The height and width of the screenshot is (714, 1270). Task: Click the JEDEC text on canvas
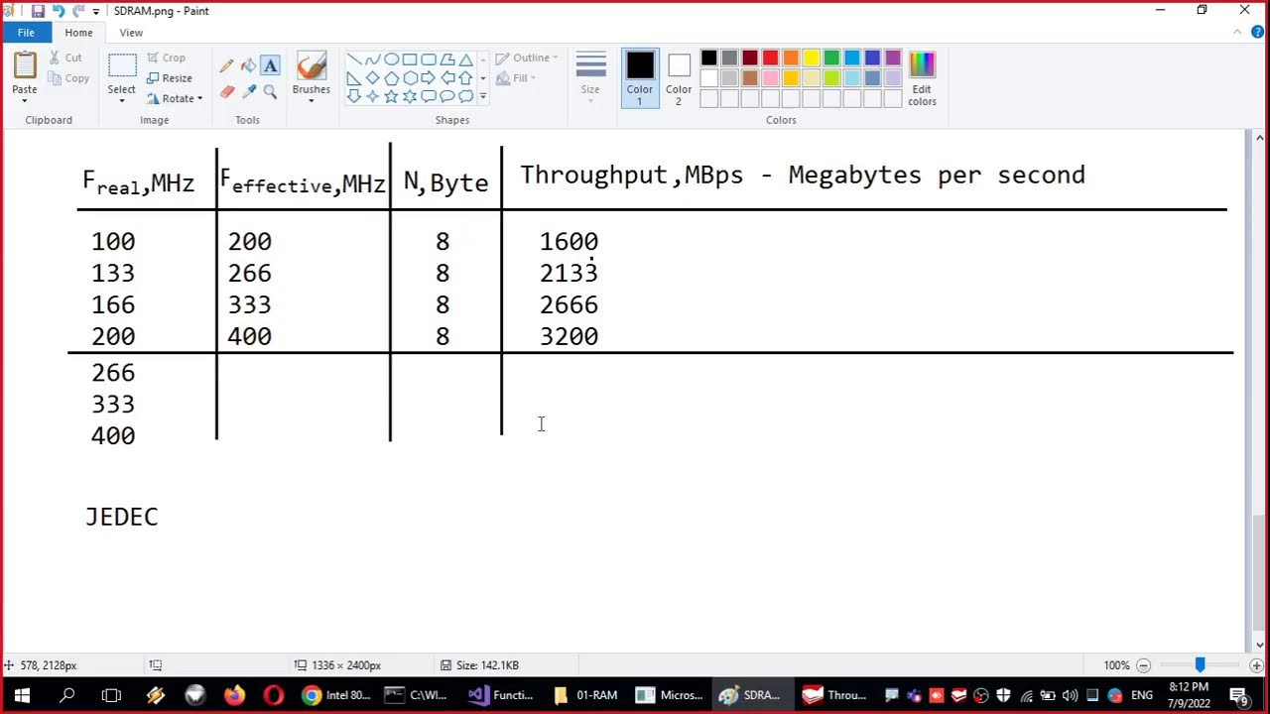pyautogui.click(x=121, y=518)
